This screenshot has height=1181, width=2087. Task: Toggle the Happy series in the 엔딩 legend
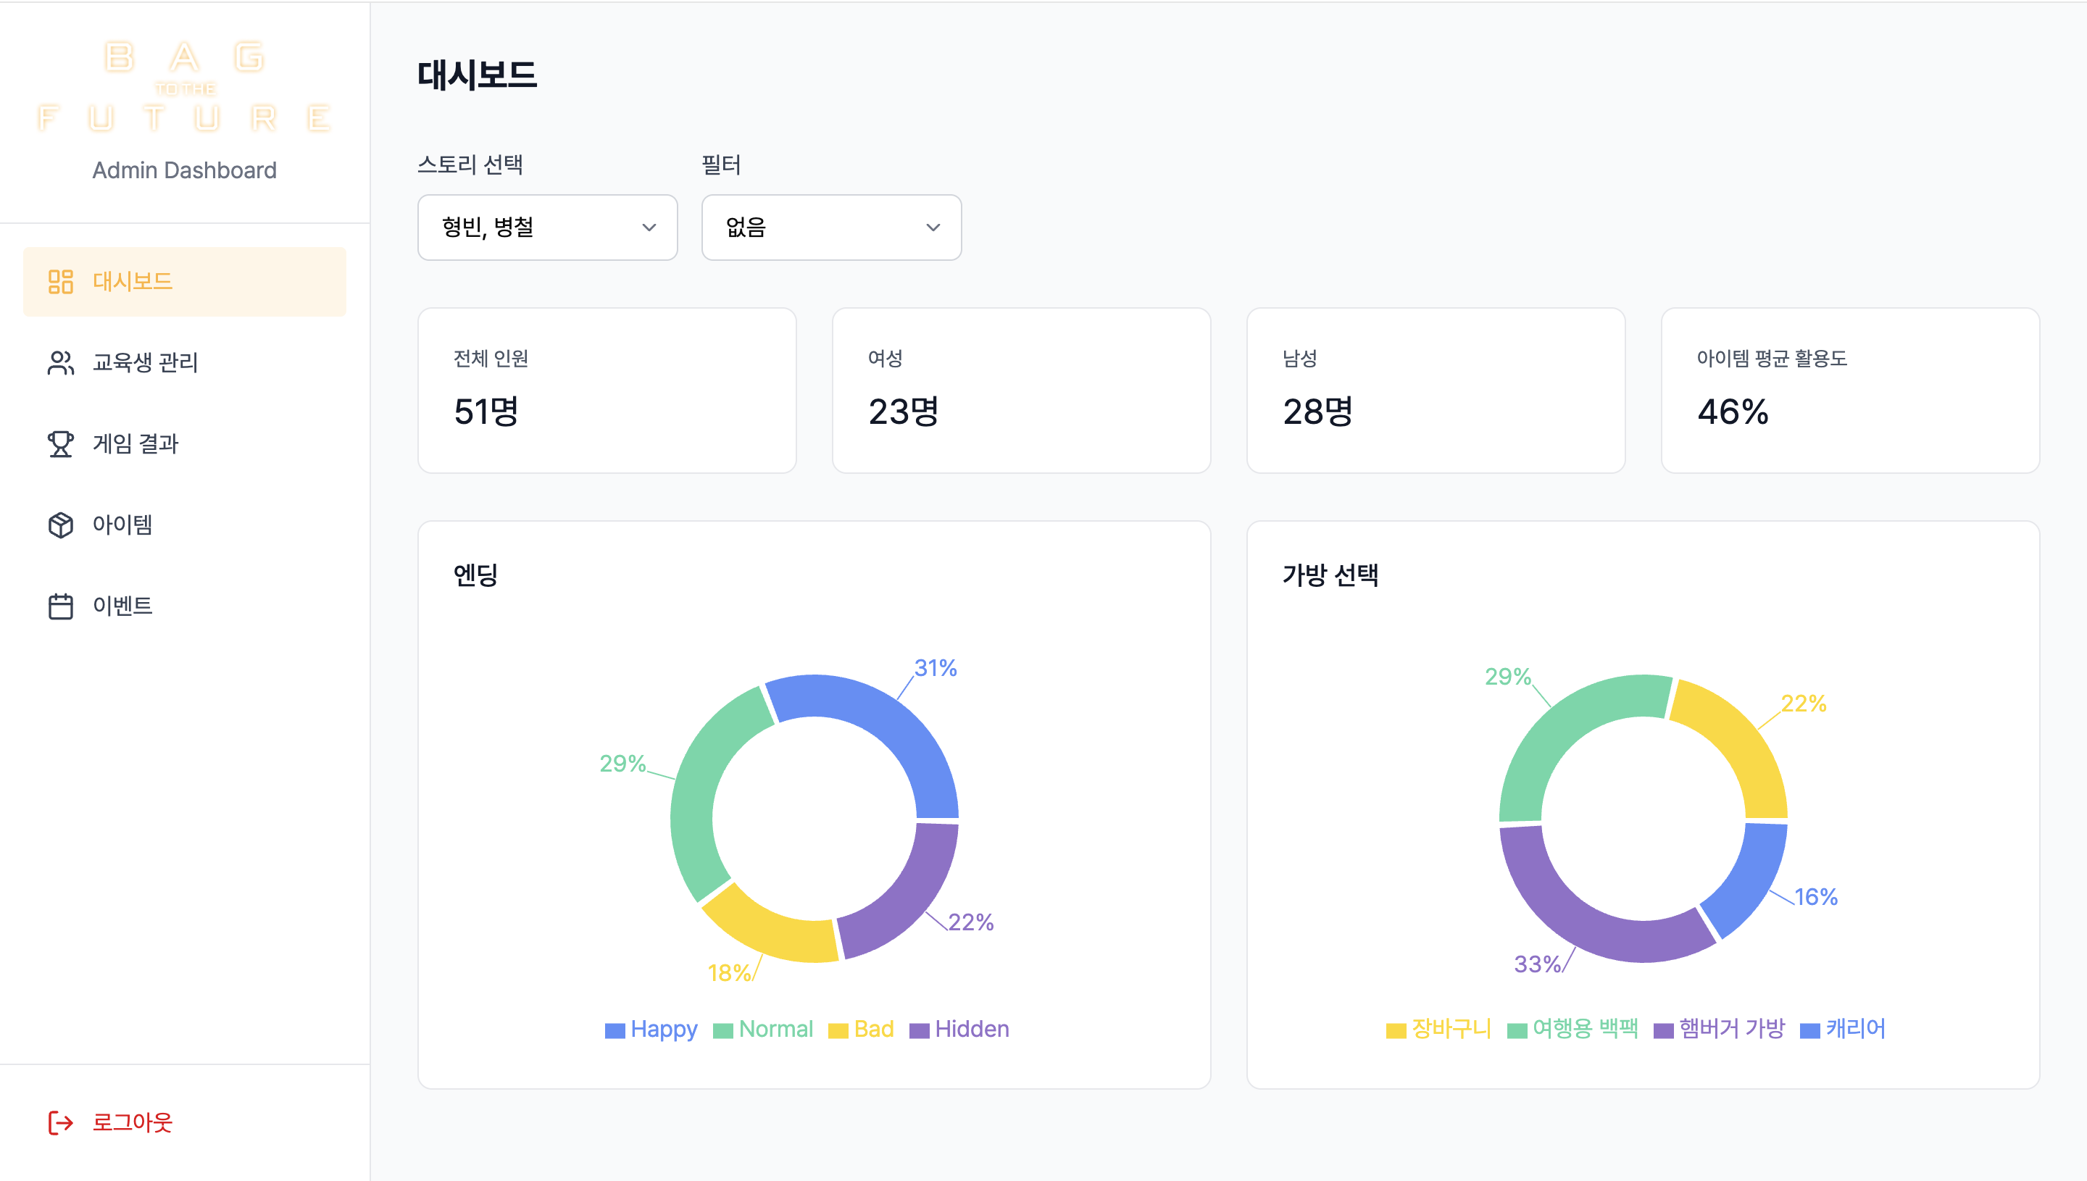point(650,1029)
